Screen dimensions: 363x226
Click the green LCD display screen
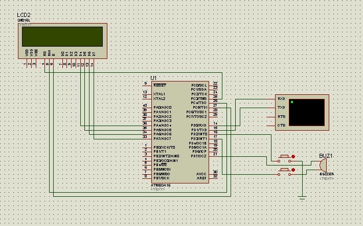tap(62, 37)
